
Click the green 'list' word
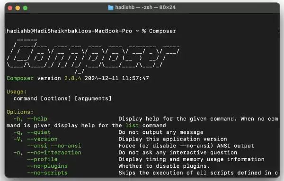pos(132,125)
